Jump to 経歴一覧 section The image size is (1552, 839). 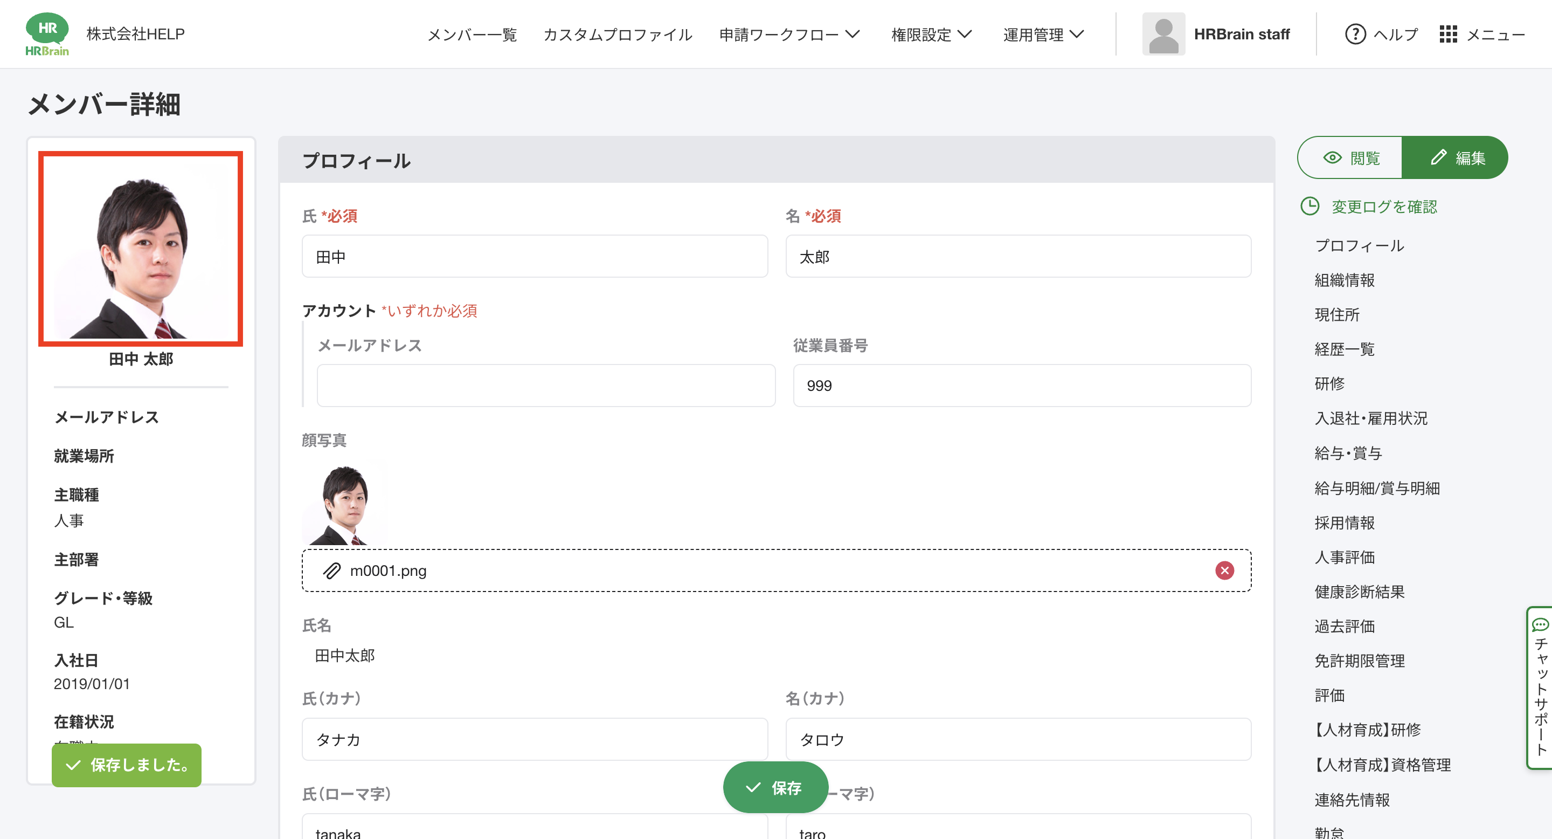coord(1344,349)
